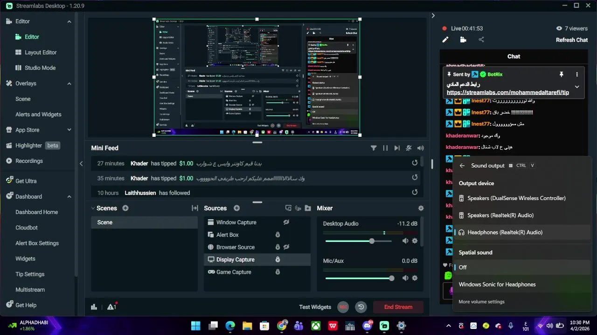Open Xbox app from the taskbar
The width and height of the screenshot is (597, 335).
click(316, 326)
